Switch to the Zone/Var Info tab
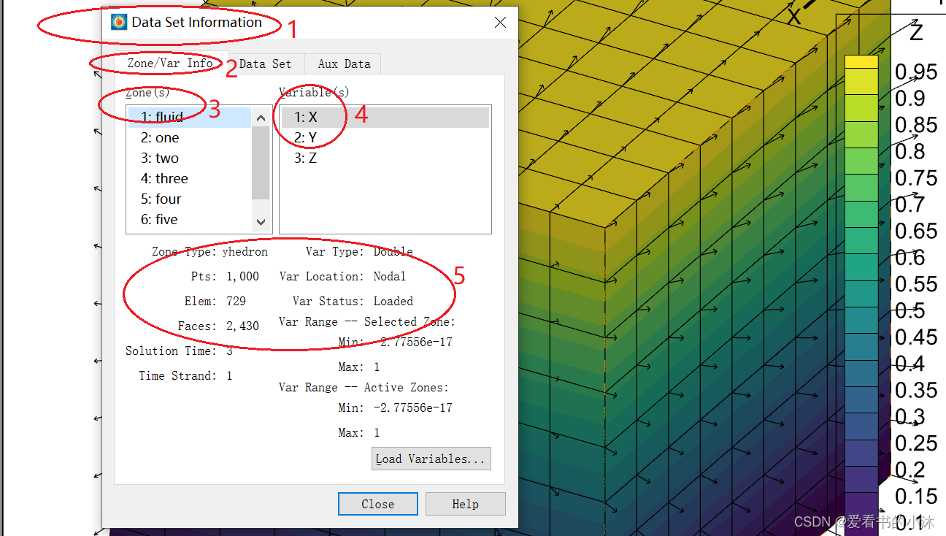Viewport: 946px width, 536px height. point(170,64)
